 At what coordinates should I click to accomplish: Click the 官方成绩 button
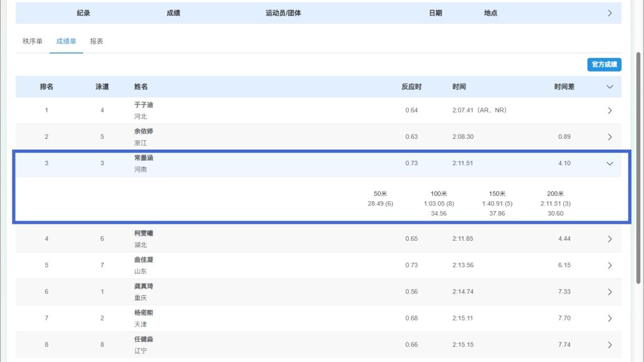pos(604,64)
